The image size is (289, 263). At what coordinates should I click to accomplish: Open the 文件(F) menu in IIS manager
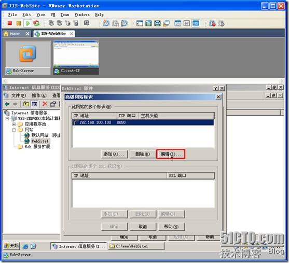tap(18, 95)
